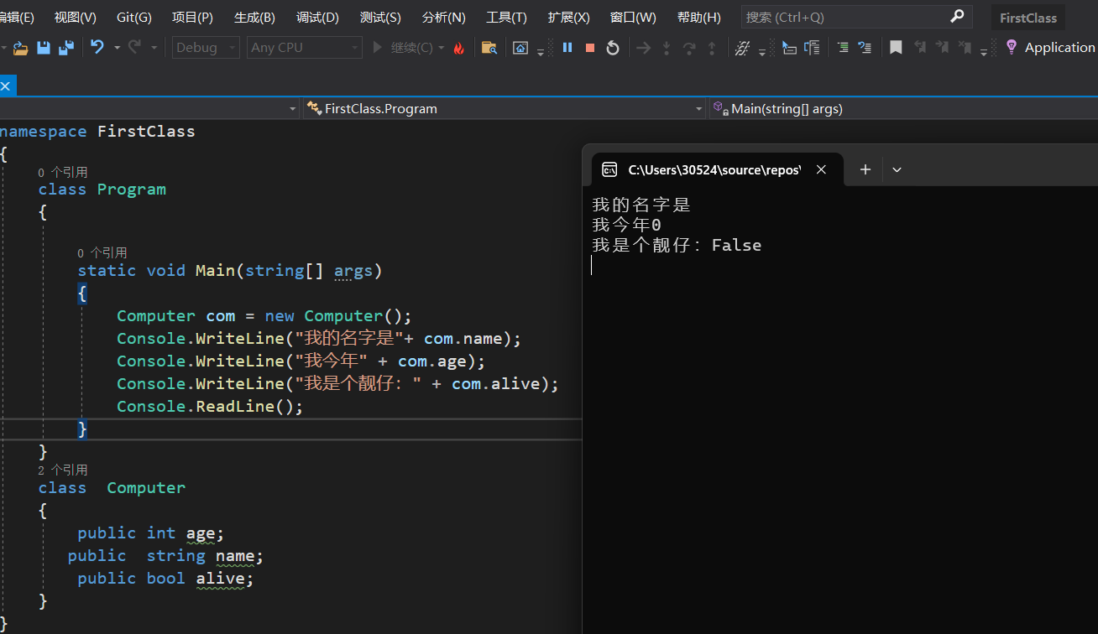The width and height of the screenshot is (1098, 634).
Task: Open the Undo history dropdown arrow
Action: [117, 48]
